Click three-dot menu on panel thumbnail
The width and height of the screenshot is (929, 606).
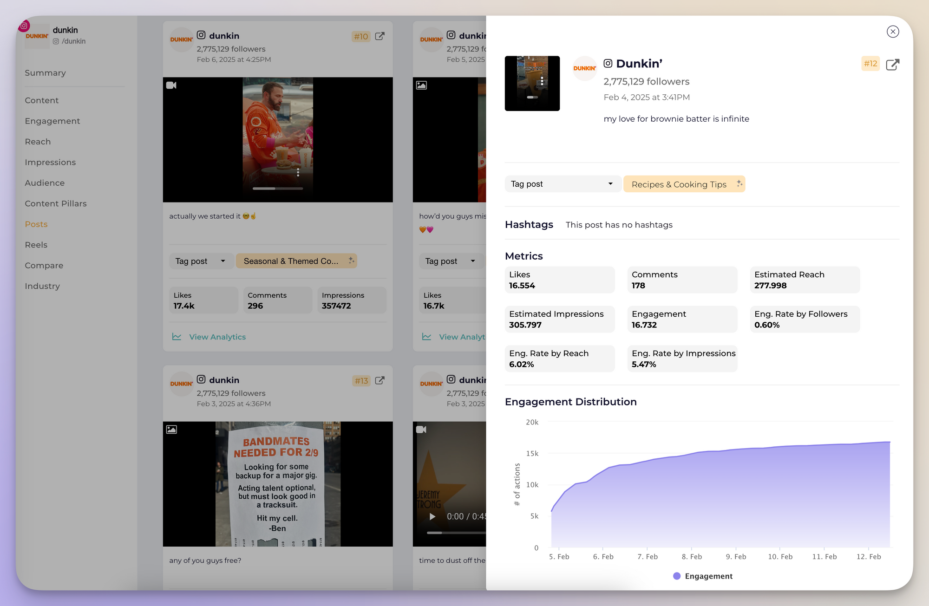pyautogui.click(x=542, y=82)
